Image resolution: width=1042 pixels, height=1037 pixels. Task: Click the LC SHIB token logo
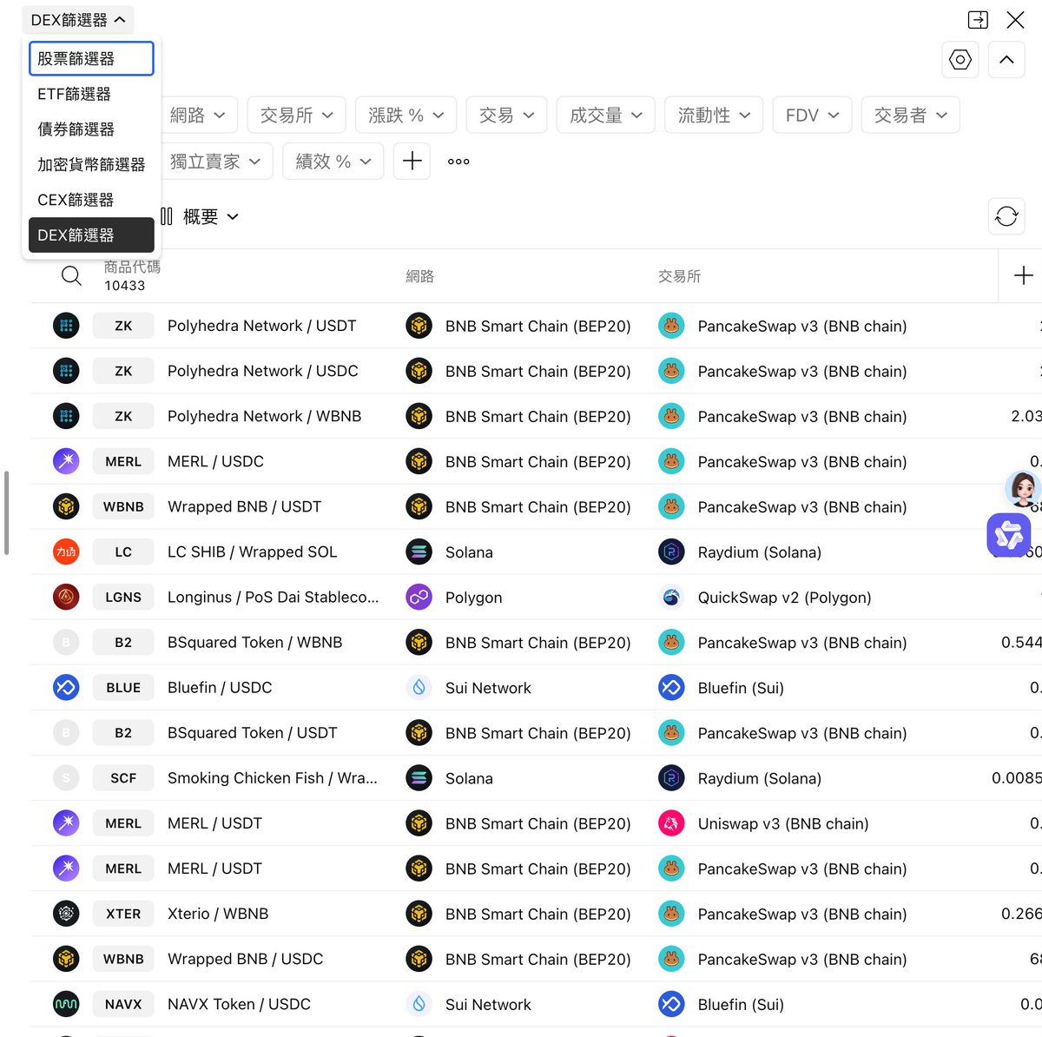point(66,552)
